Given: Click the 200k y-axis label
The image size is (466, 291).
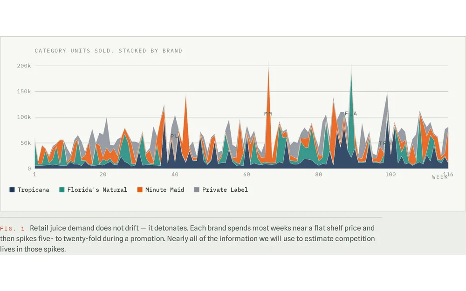Looking at the screenshot, I should (24, 66).
